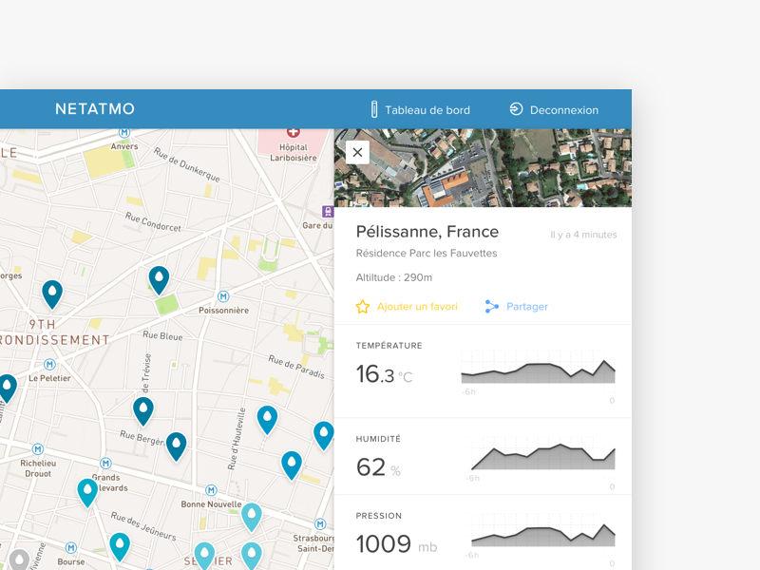Open the Tableau de bord menu item
The image size is (760, 570).
426,109
